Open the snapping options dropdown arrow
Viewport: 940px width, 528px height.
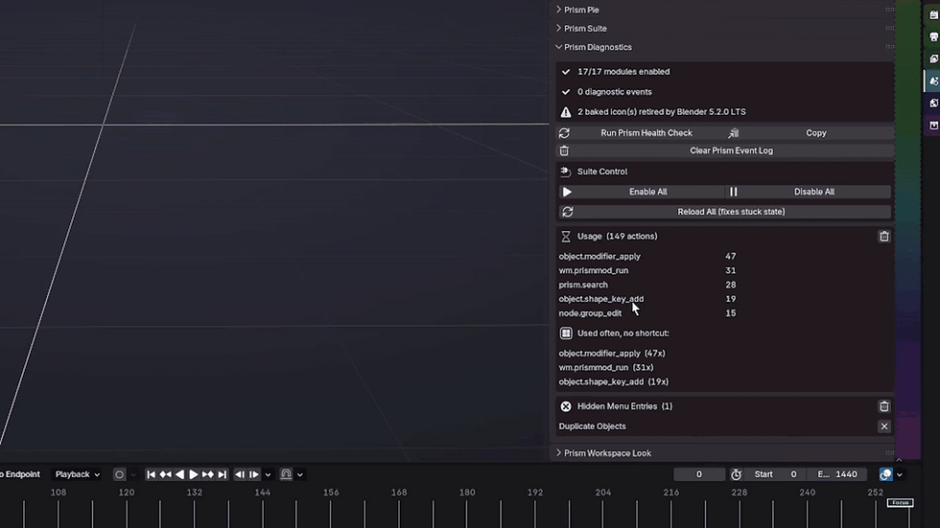(299, 474)
